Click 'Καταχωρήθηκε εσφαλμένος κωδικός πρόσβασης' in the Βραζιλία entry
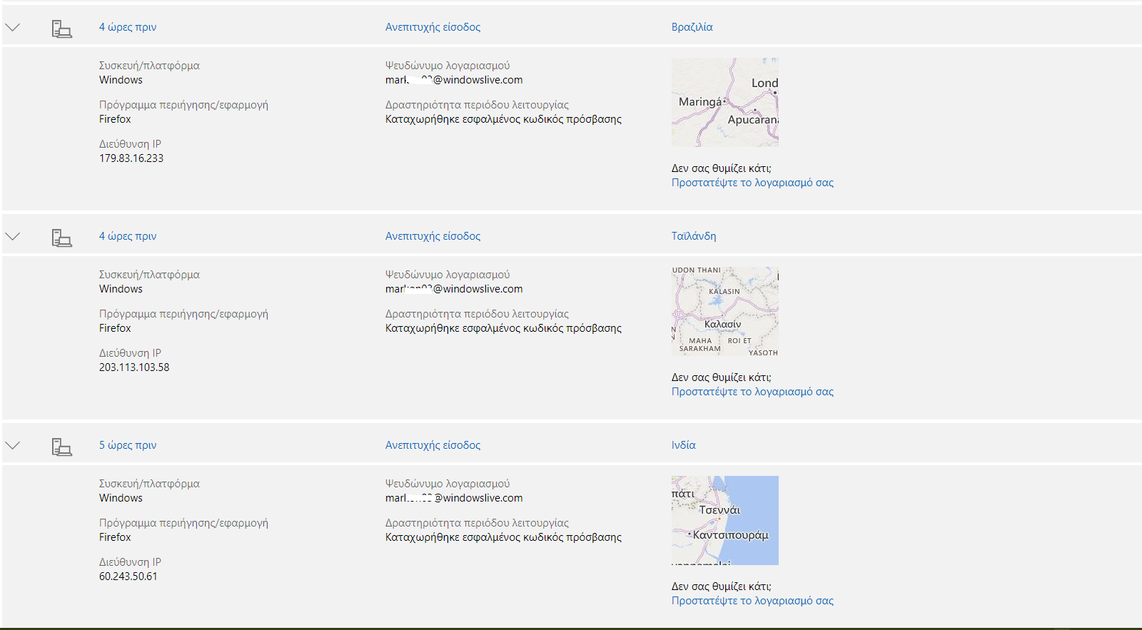Viewport: 1142px width, 630px height. pyautogui.click(x=503, y=119)
